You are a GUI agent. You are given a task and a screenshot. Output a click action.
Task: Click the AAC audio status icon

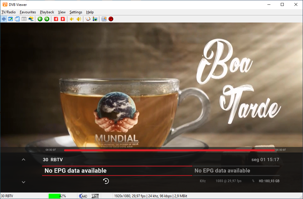coord(83,196)
